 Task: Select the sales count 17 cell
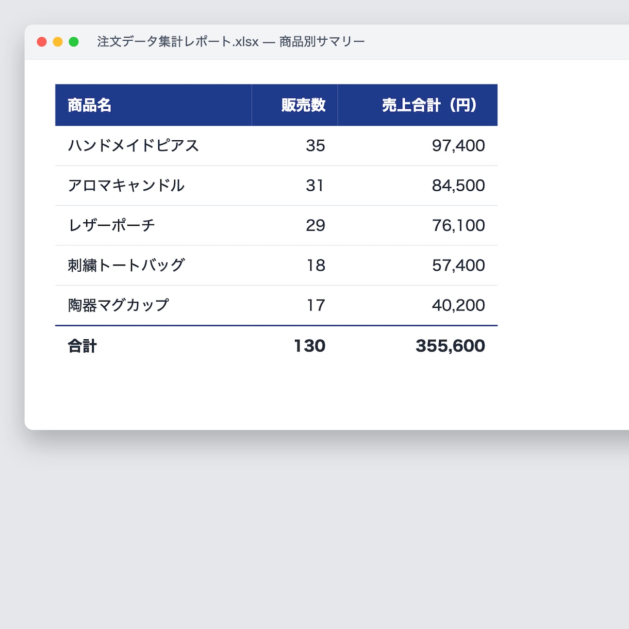pos(295,305)
